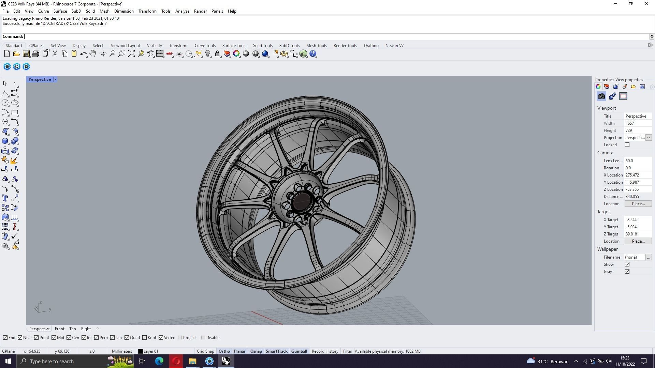Viewport: 655px width, 368px height.
Task: Click the light bulb Hide objects icon
Action: (x=208, y=54)
